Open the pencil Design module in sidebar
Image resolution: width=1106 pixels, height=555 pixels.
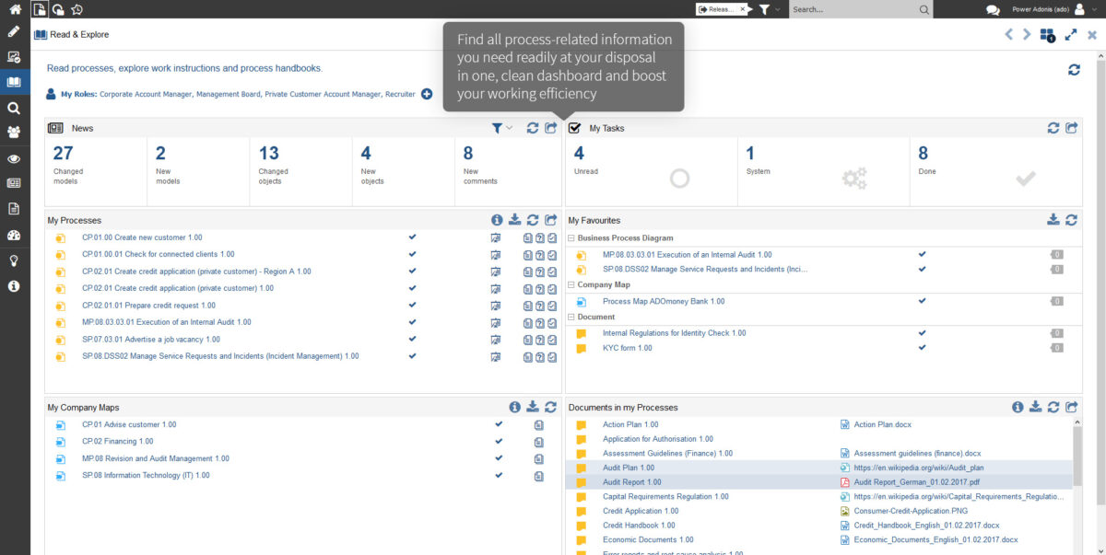(x=14, y=31)
